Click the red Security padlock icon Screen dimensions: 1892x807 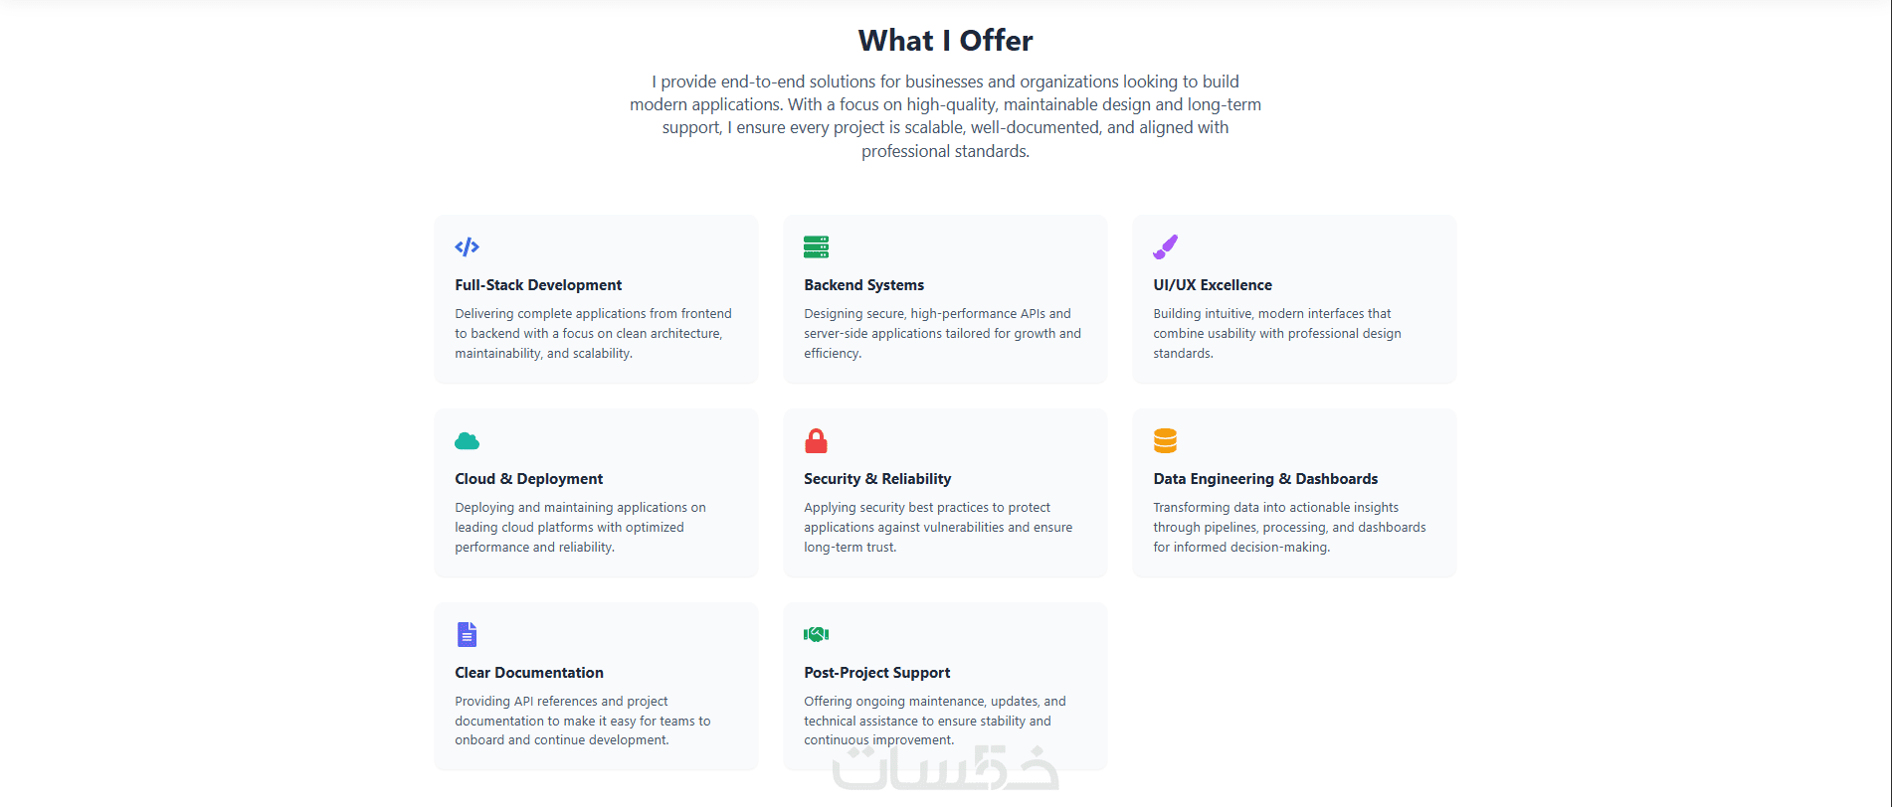pos(816,440)
